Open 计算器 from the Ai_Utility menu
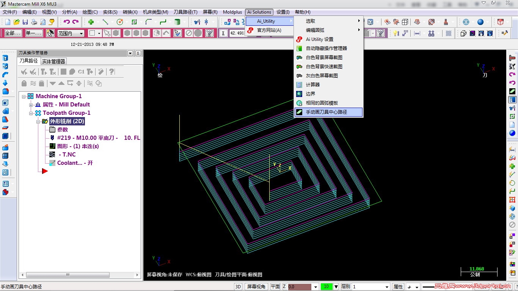Screen dimensions: 518x291 329,84
